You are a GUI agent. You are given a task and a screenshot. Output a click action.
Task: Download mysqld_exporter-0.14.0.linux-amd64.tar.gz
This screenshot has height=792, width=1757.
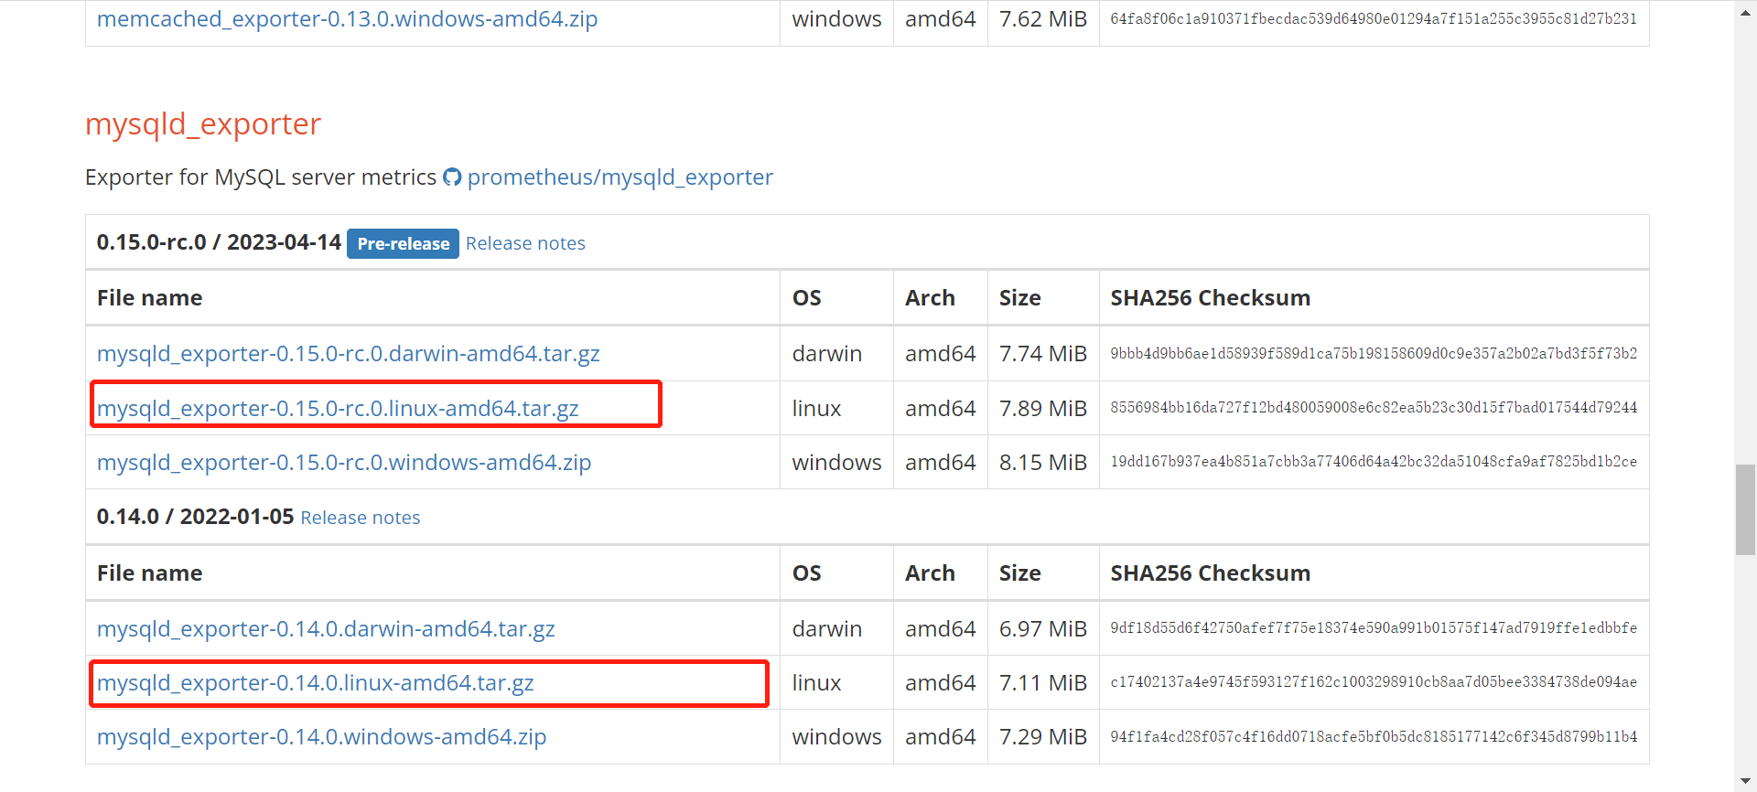[316, 683]
